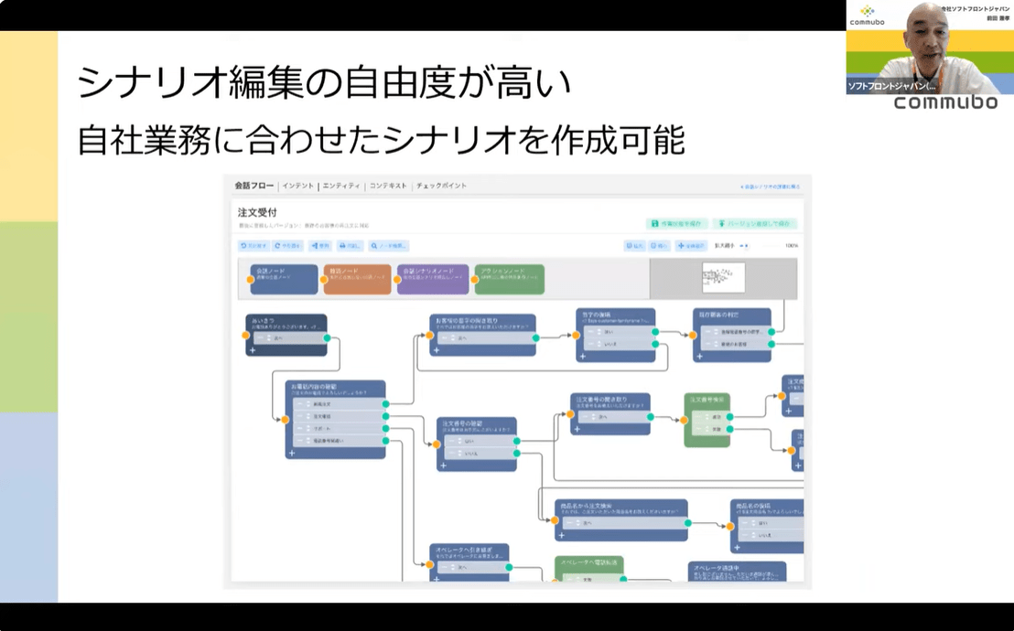Viewport: 1014px width, 631px height.
Task: Reorder the 注文確認 option using its stepper
Action: [307, 416]
